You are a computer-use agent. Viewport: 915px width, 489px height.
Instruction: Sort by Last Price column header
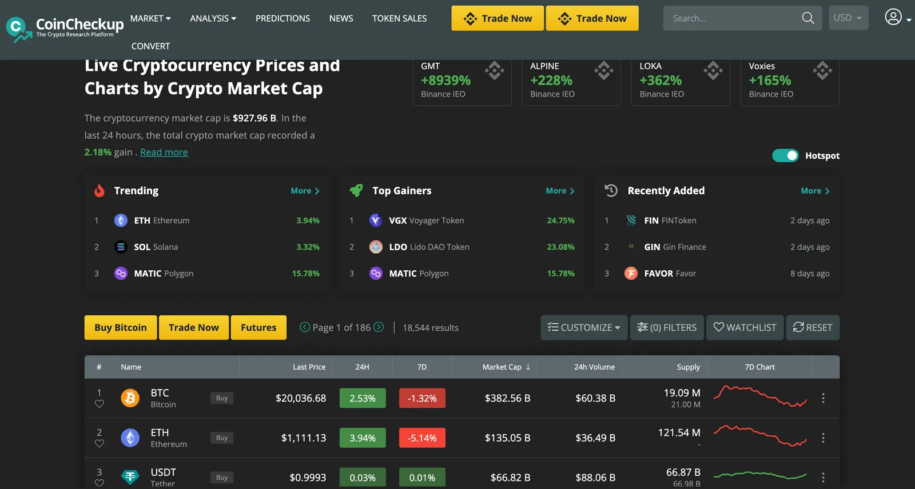[x=309, y=367]
